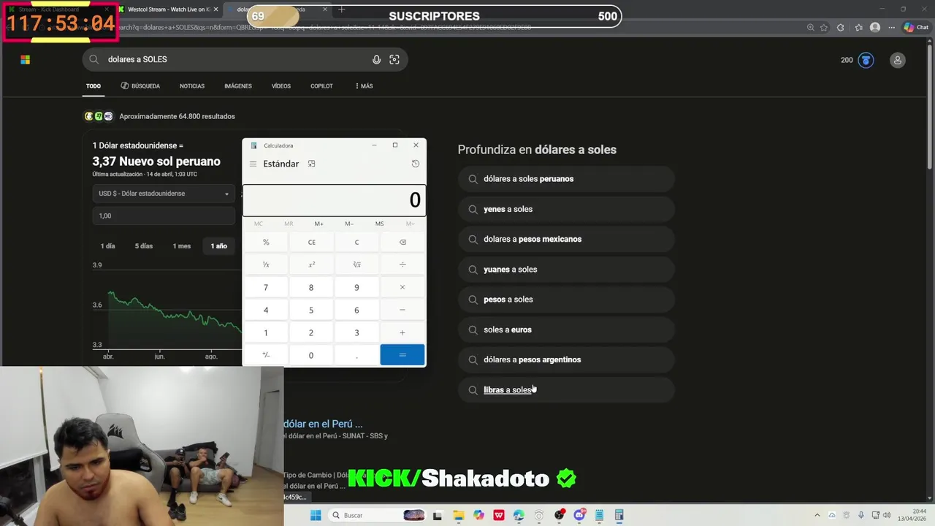Open the Calculator history icon
The width and height of the screenshot is (935, 526).
pos(416,164)
